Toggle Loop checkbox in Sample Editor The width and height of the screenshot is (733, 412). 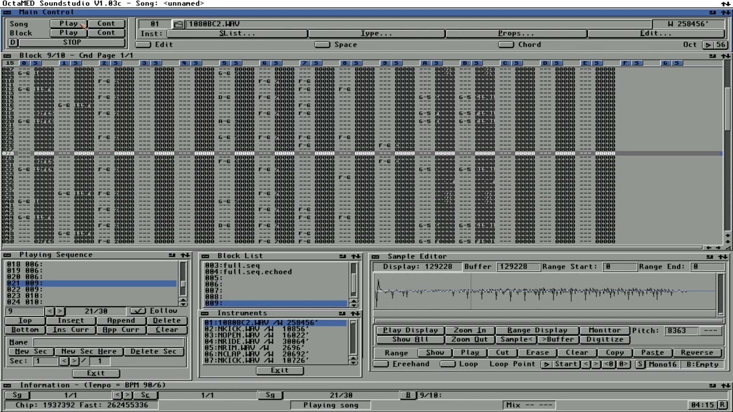(448, 365)
